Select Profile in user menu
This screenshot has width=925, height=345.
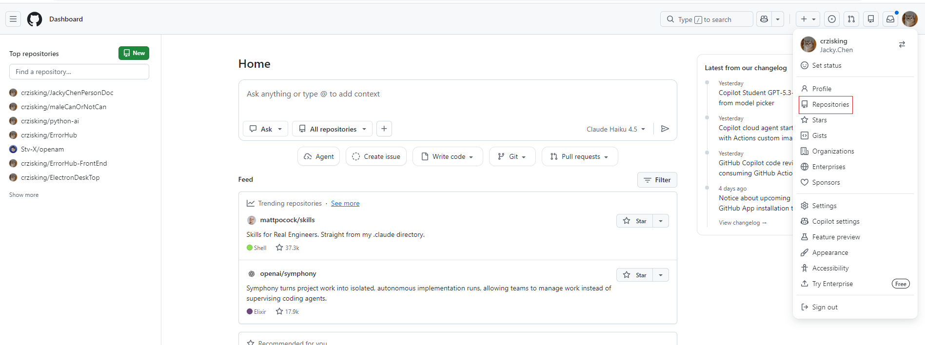[855, 89]
